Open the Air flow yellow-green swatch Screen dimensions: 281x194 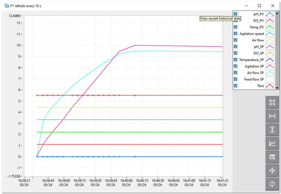[270, 40]
